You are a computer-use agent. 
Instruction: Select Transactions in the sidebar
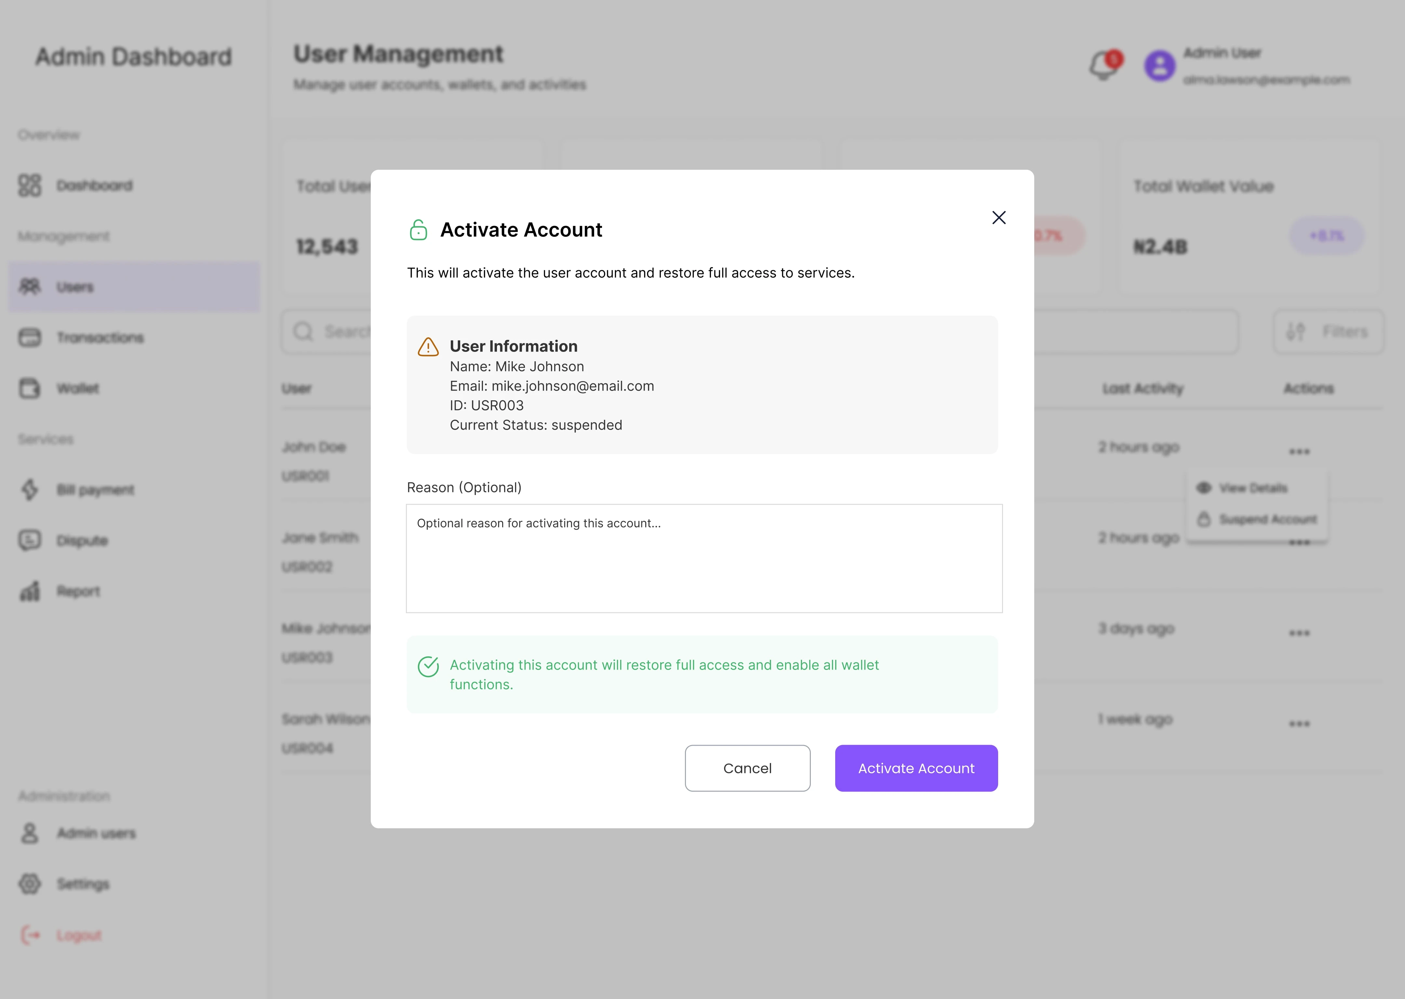[100, 337]
